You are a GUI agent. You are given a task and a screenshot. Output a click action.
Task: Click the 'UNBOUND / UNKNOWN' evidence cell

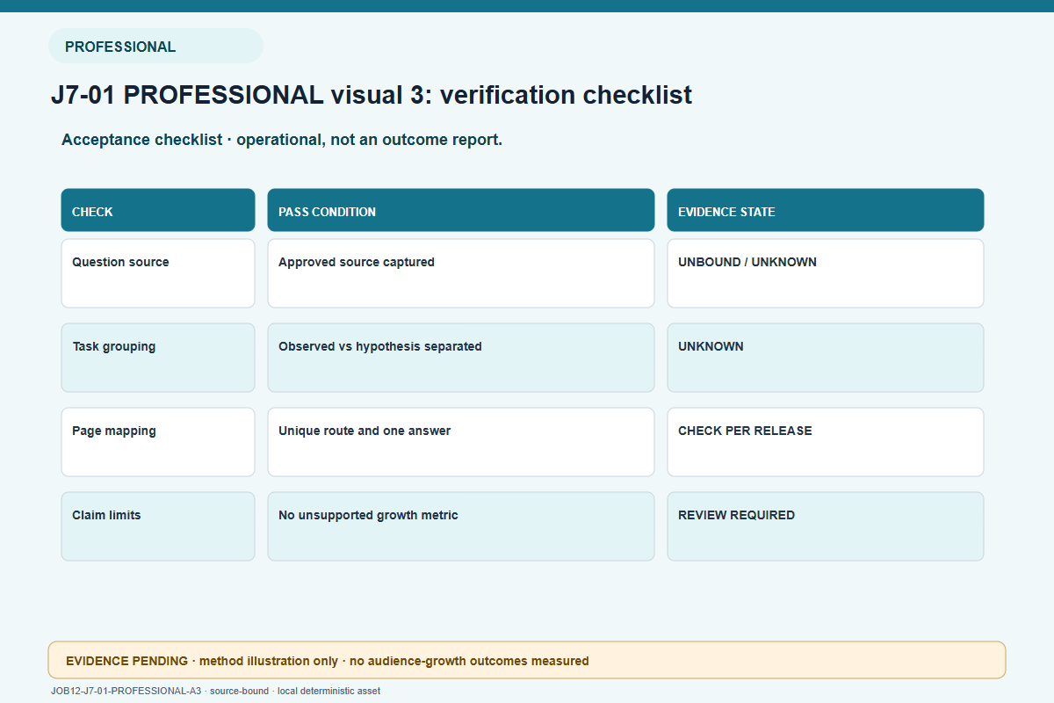826,274
